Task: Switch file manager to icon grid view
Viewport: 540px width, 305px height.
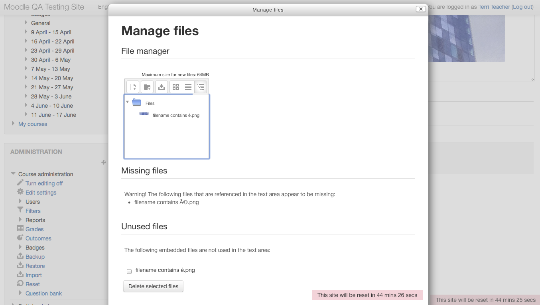Action: point(176,87)
